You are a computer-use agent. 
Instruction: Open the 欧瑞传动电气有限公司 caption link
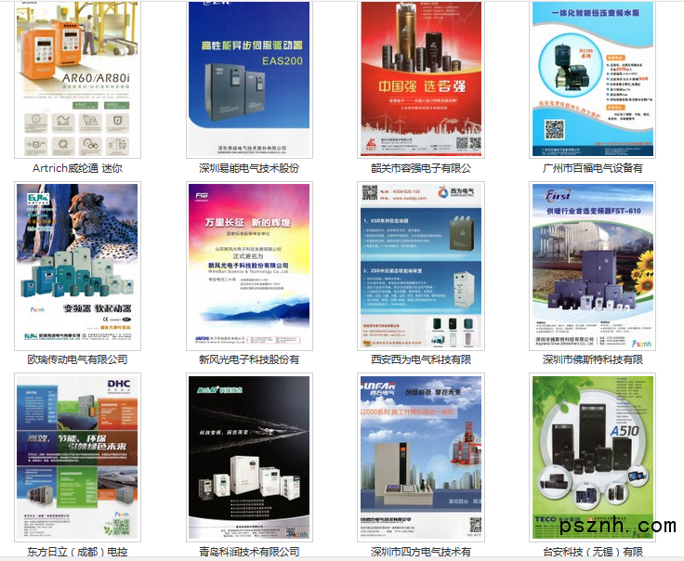[77, 359]
